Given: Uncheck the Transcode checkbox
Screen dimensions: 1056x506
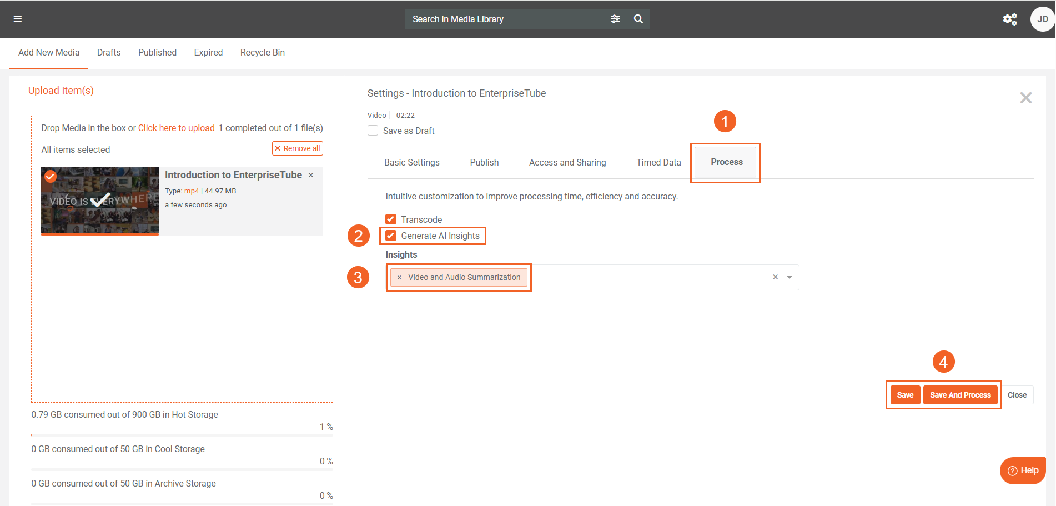Looking at the screenshot, I should click(391, 219).
